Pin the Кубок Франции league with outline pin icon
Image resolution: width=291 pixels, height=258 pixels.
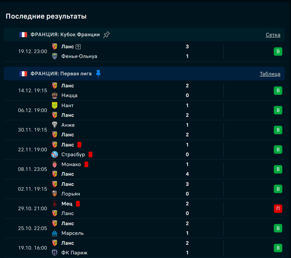pyautogui.click(x=106, y=35)
